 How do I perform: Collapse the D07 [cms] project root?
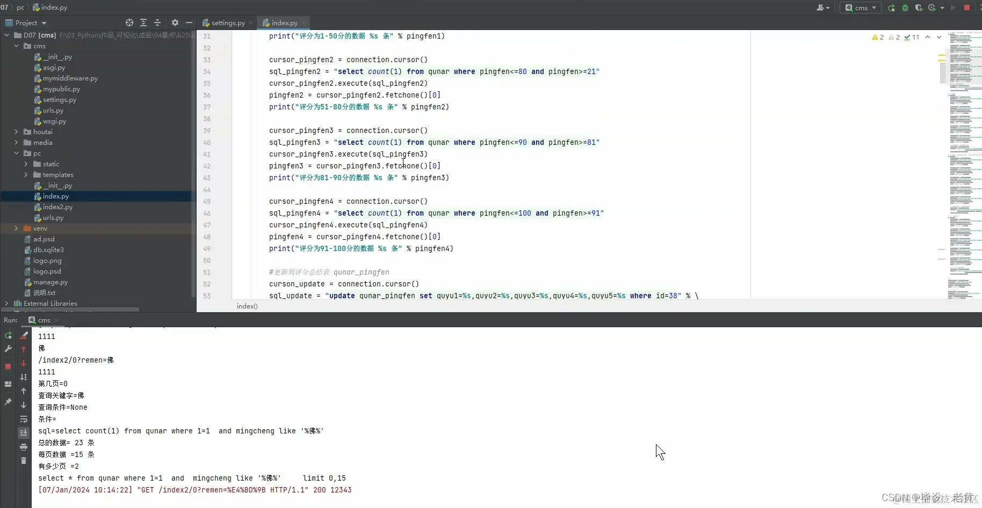[x=6, y=35]
